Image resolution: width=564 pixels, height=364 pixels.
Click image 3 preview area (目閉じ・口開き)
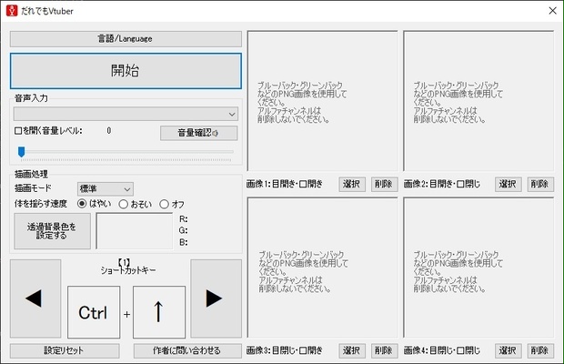click(x=322, y=268)
